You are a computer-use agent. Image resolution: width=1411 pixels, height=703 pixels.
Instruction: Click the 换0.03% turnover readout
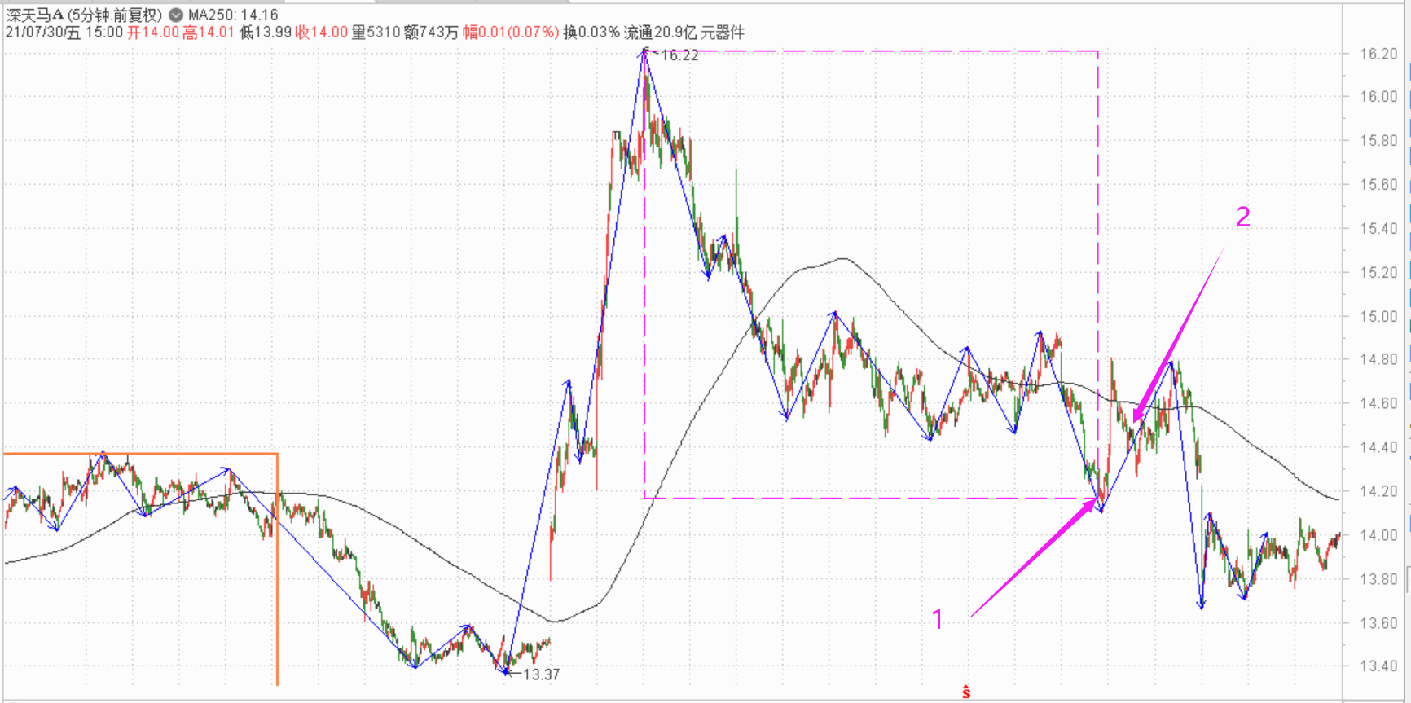[x=591, y=33]
